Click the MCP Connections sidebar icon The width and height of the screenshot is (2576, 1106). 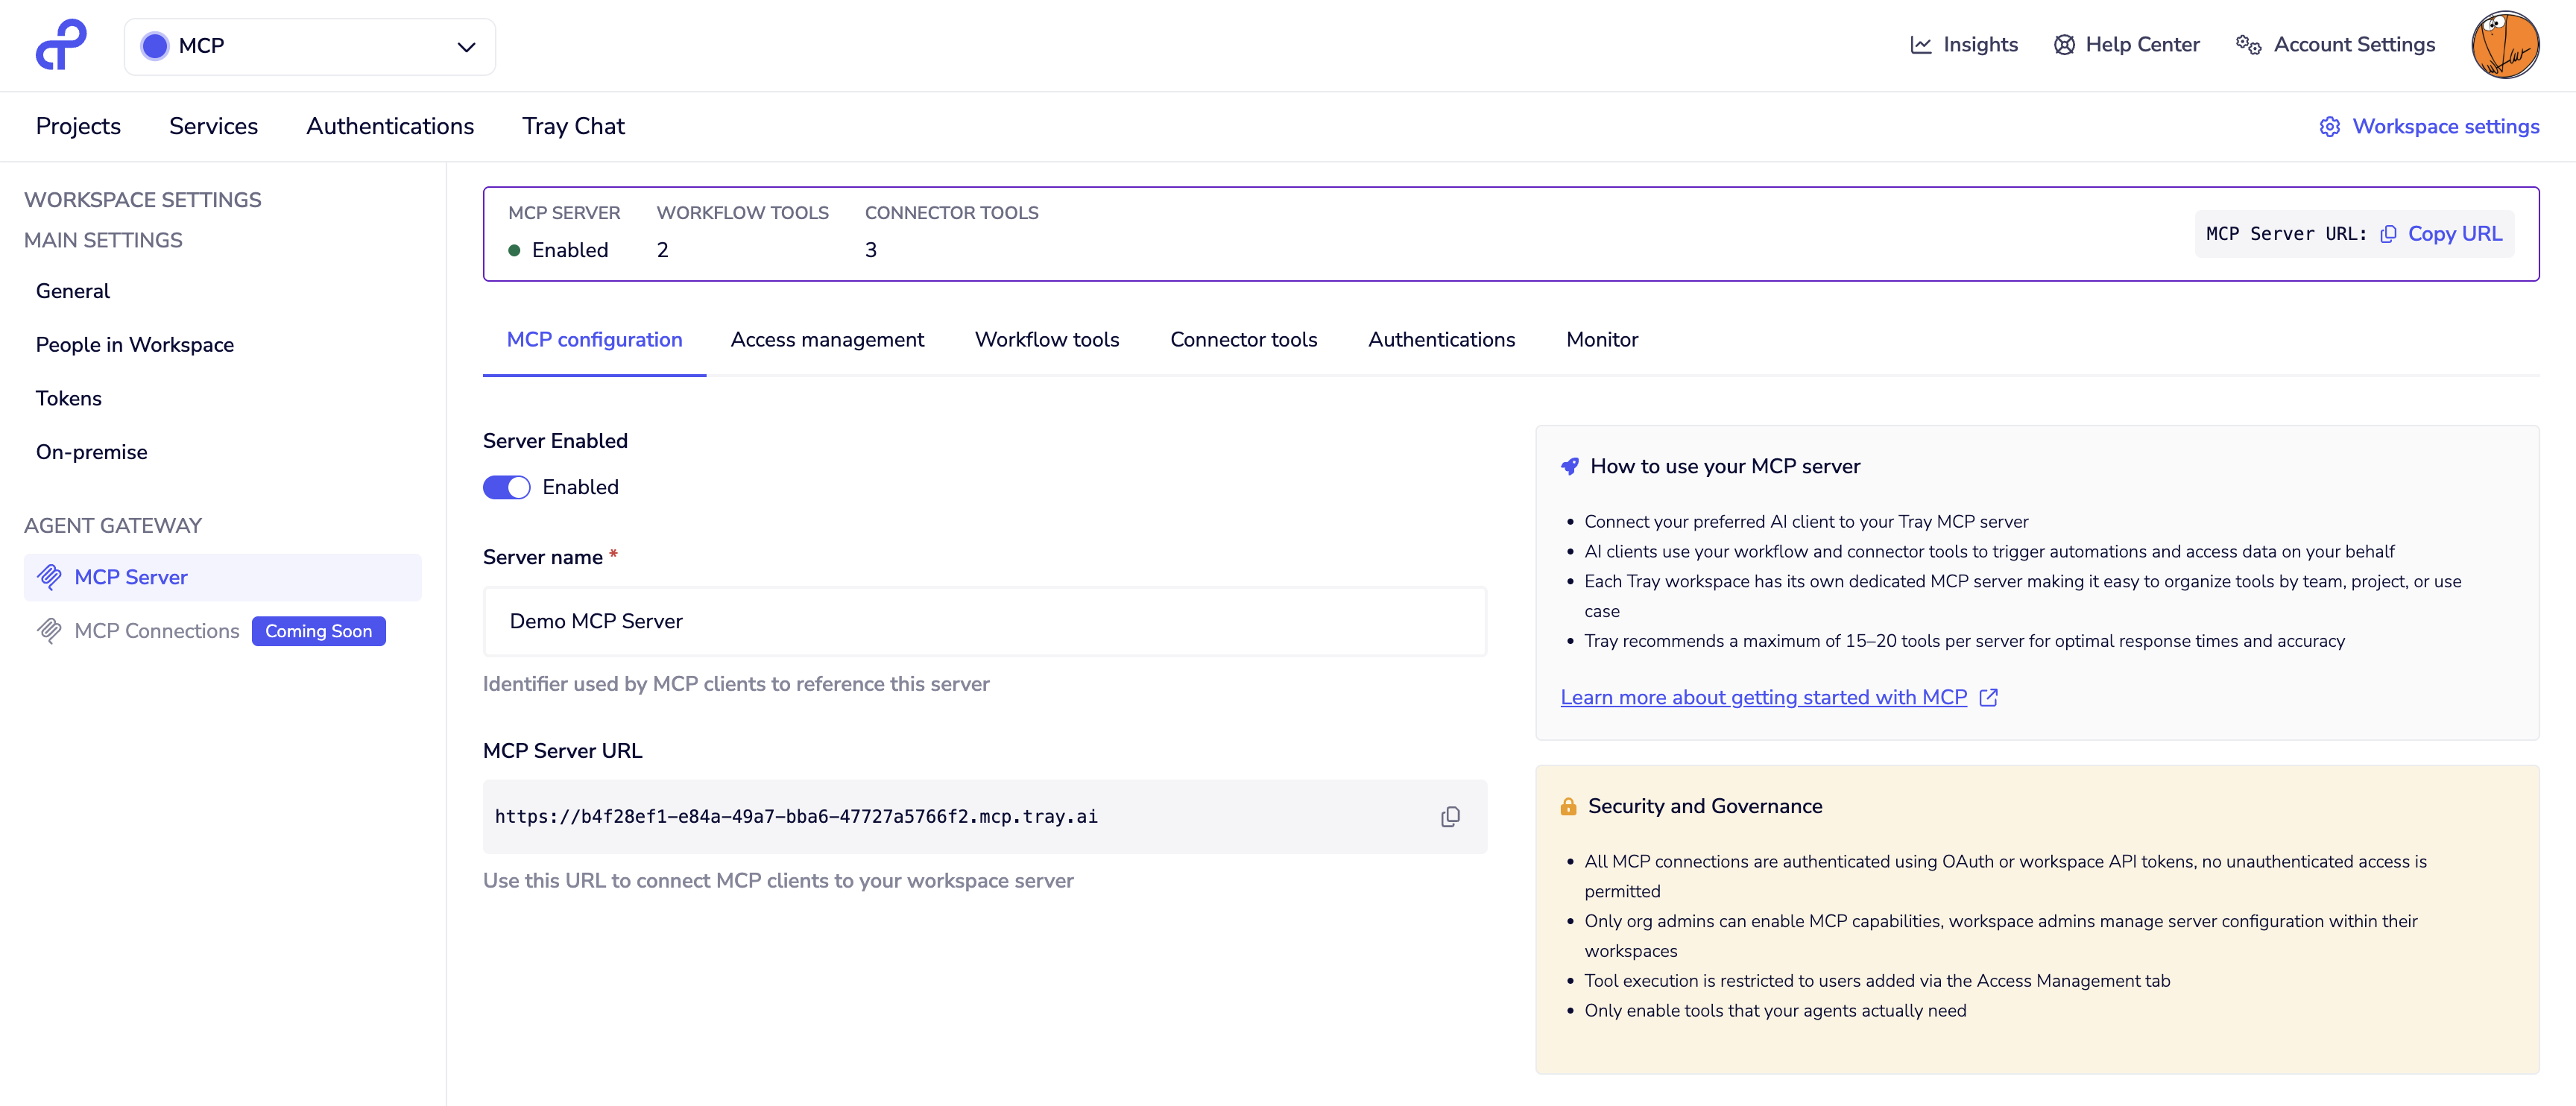49,631
